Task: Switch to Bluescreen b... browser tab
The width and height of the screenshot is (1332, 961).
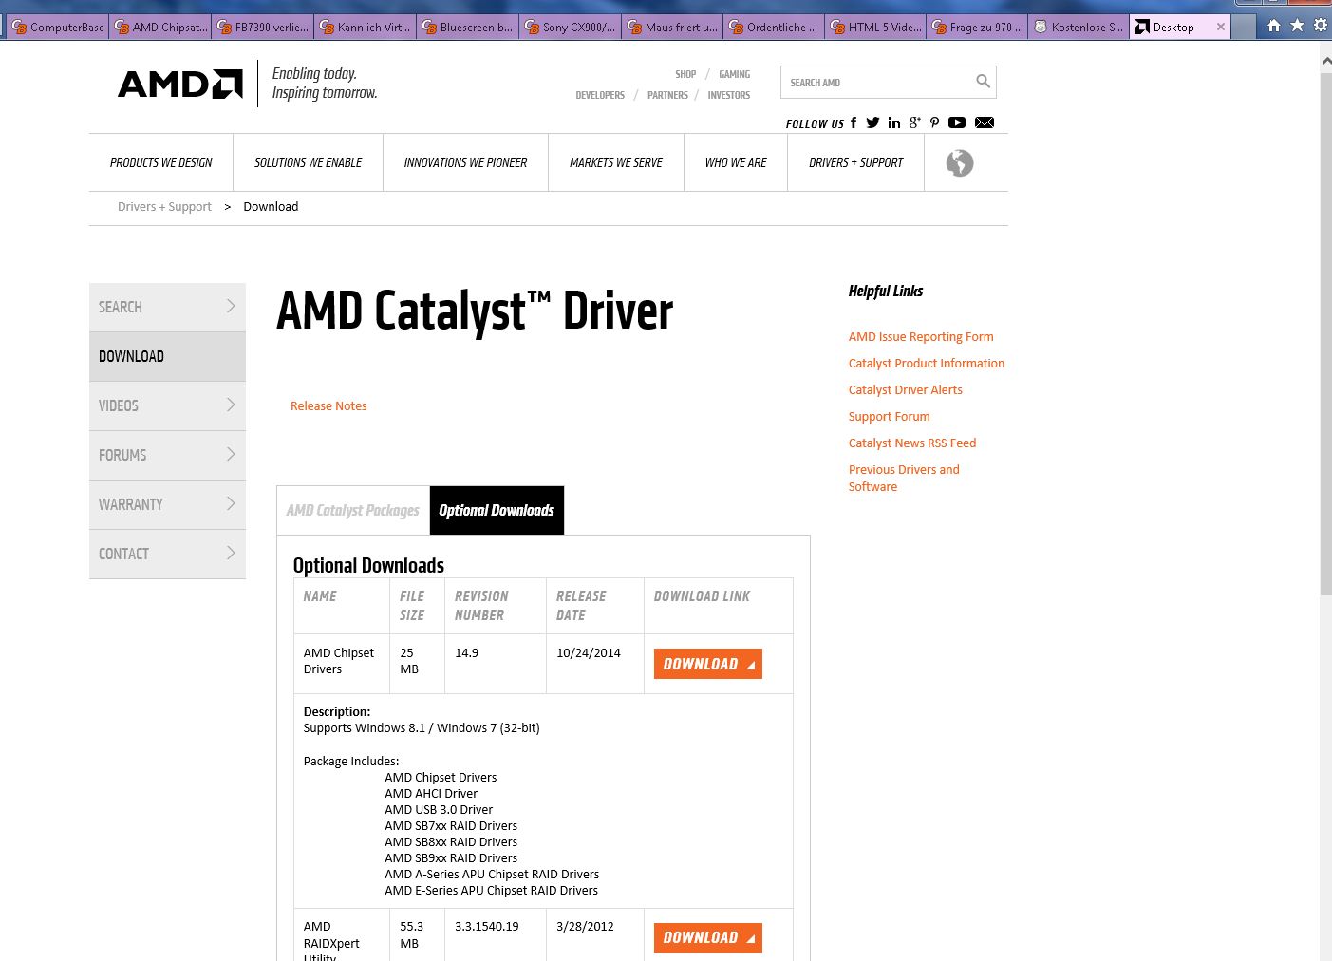Action: (468, 28)
